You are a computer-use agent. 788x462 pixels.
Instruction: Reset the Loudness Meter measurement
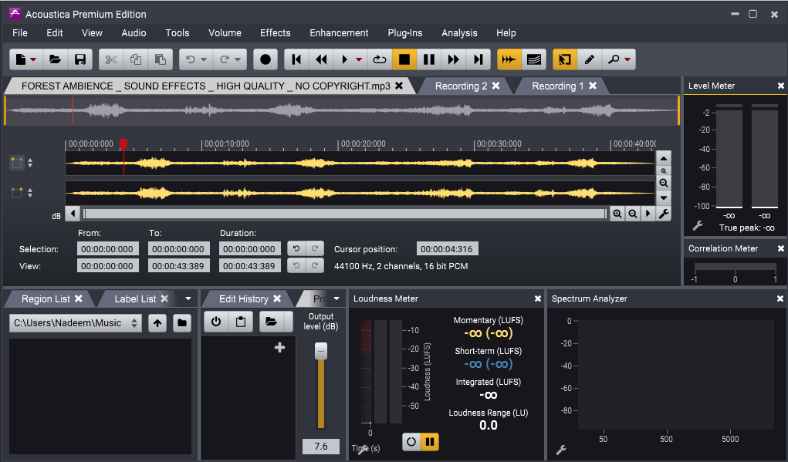click(x=411, y=442)
